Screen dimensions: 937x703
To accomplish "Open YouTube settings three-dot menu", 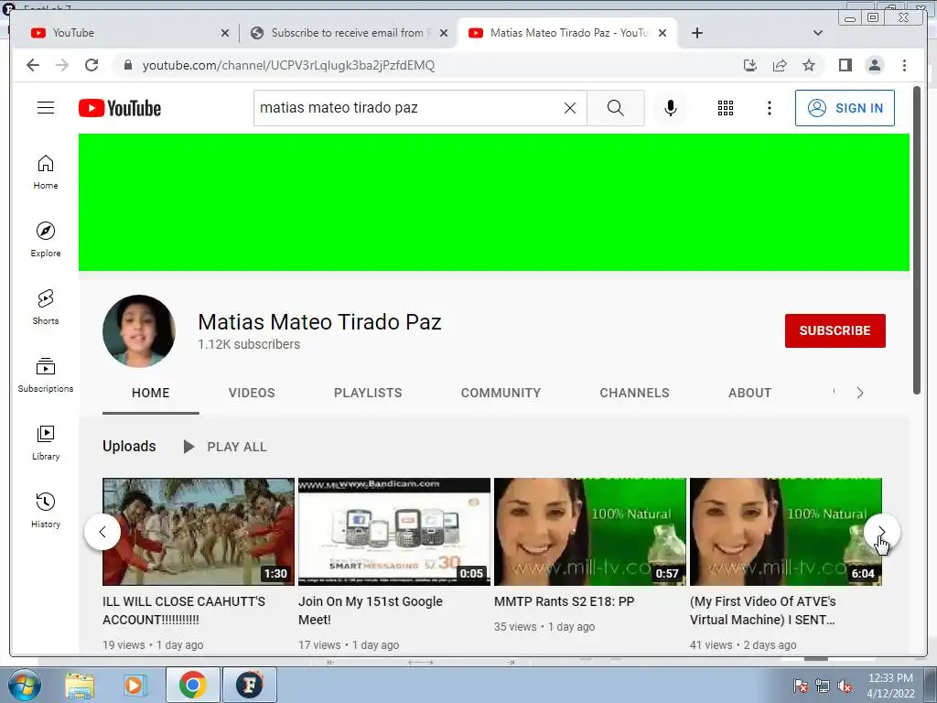I will (x=769, y=108).
